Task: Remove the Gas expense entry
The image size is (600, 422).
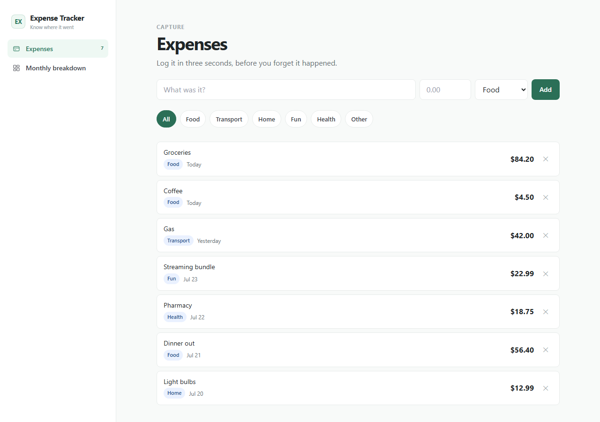Action: click(x=546, y=235)
